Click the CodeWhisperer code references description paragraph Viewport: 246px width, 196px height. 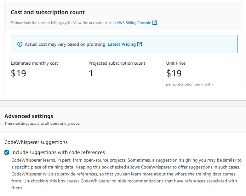[x=126, y=174]
